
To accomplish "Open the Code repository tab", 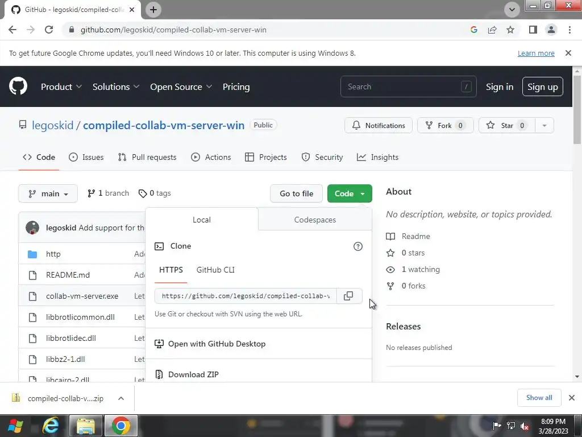I will [39, 157].
